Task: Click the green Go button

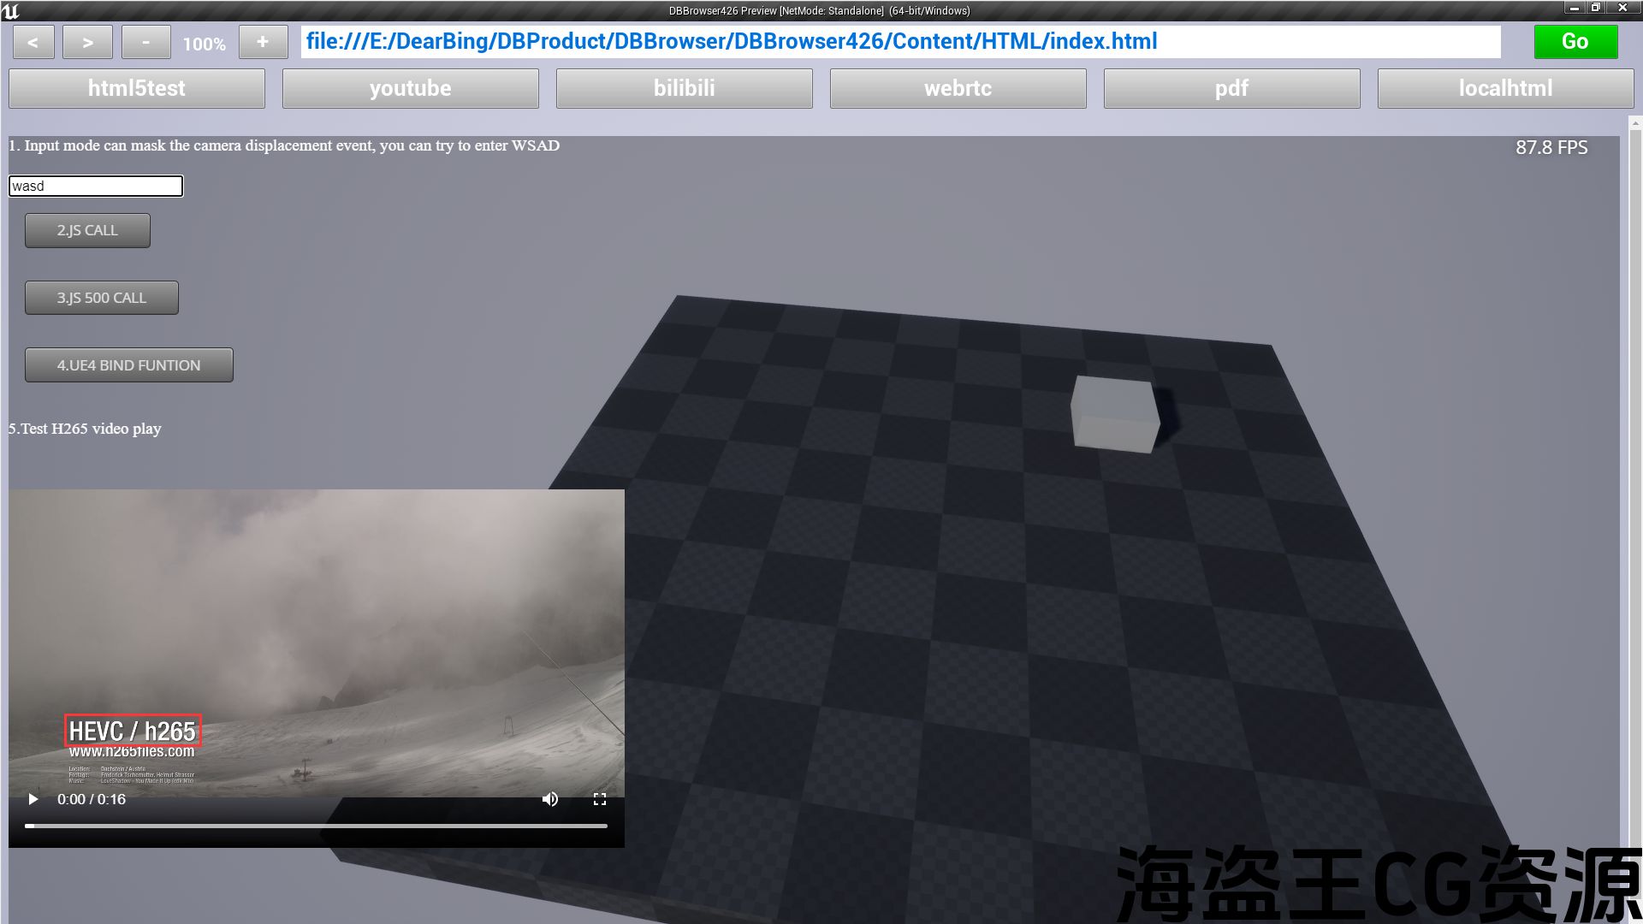Action: tap(1575, 42)
